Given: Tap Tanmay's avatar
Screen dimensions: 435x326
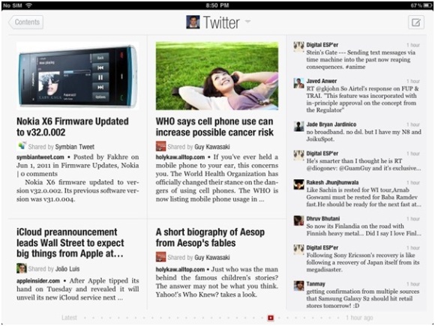Looking at the screenshot, I should [x=298, y=286].
